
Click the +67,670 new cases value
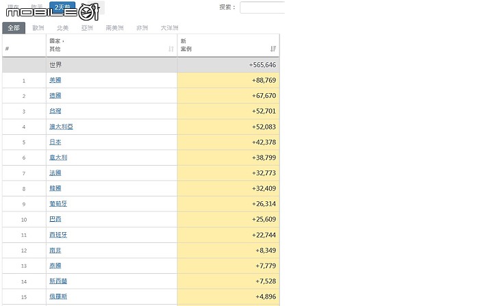264,96
